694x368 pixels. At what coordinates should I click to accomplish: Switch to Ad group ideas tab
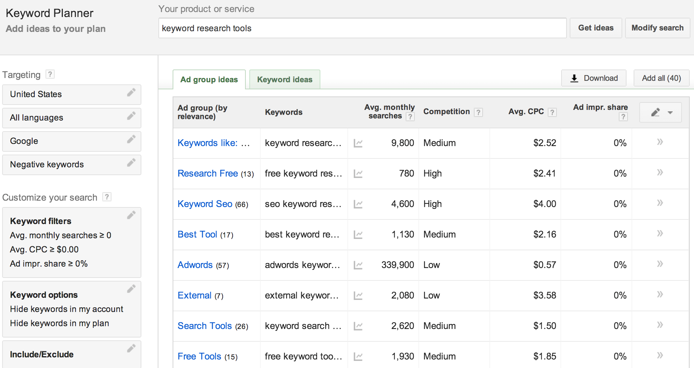pos(209,79)
